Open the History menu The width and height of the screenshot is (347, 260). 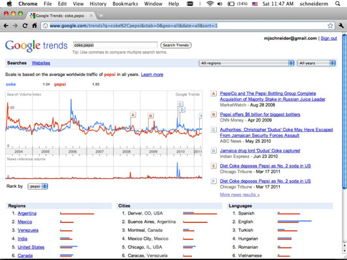98,4
